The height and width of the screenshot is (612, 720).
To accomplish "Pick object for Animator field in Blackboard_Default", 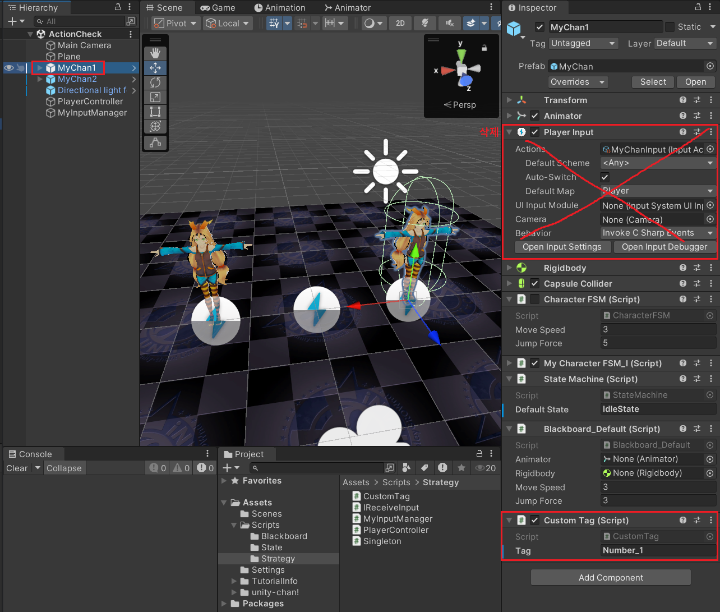I will click(710, 459).
